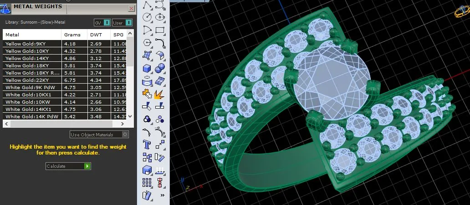Select the Copy objects tool

click(147, 157)
